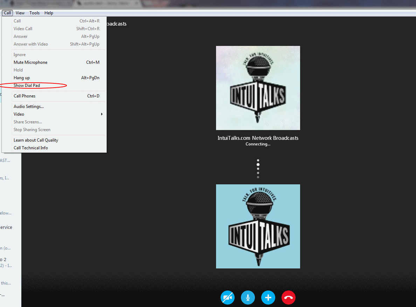Expand the Video submenu arrow
Screen dimensions: 416x307
click(x=102, y=114)
